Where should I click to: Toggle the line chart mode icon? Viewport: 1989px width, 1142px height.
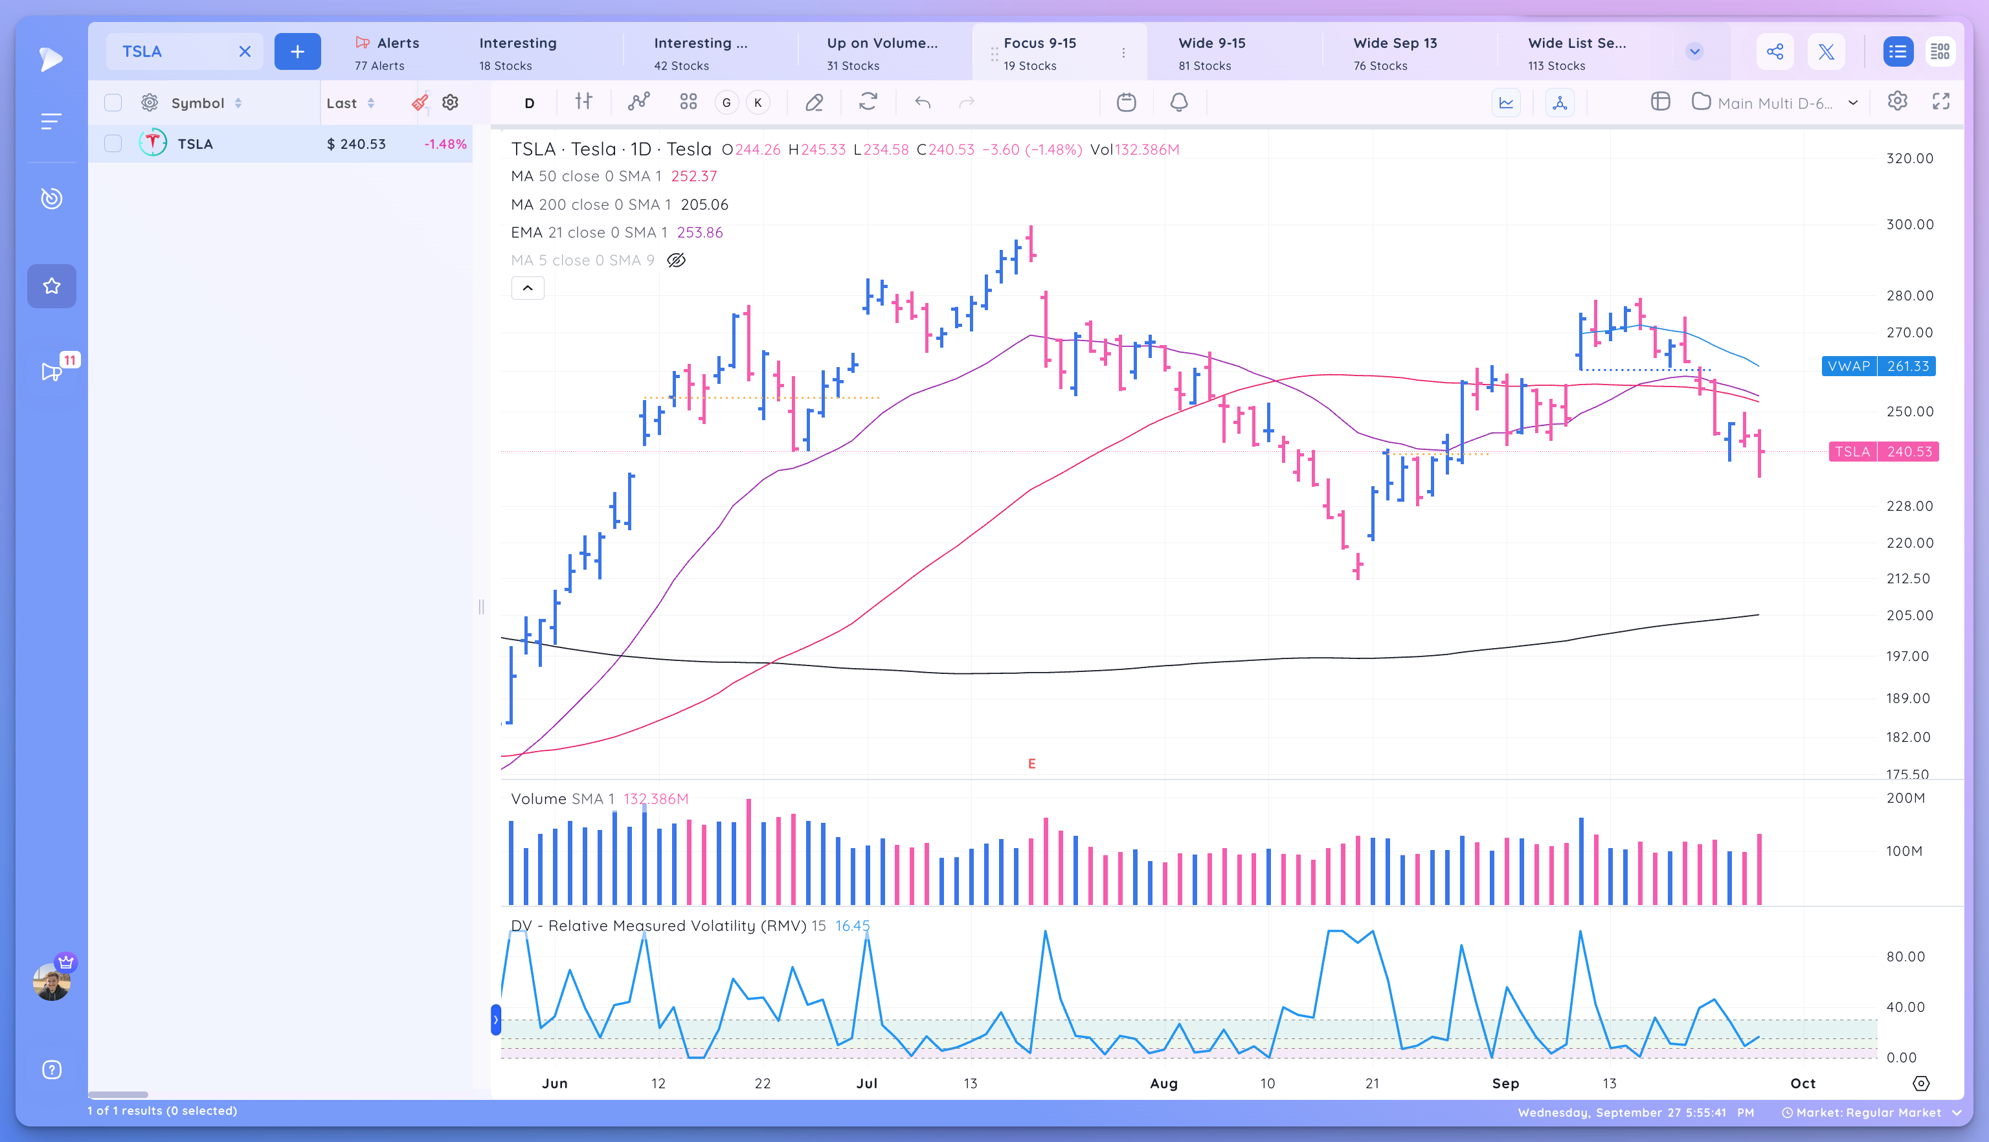click(x=1507, y=102)
